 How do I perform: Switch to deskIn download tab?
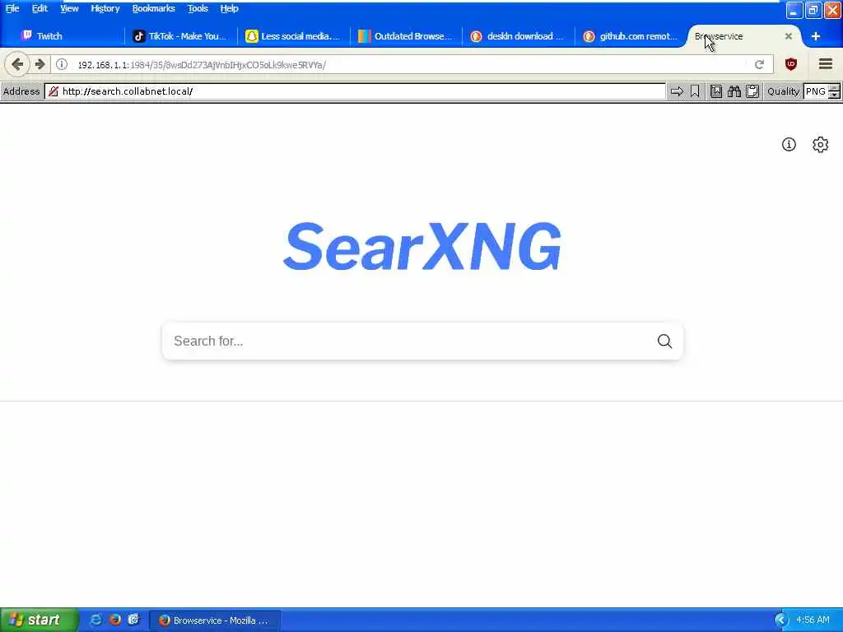click(x=519, y=36)
